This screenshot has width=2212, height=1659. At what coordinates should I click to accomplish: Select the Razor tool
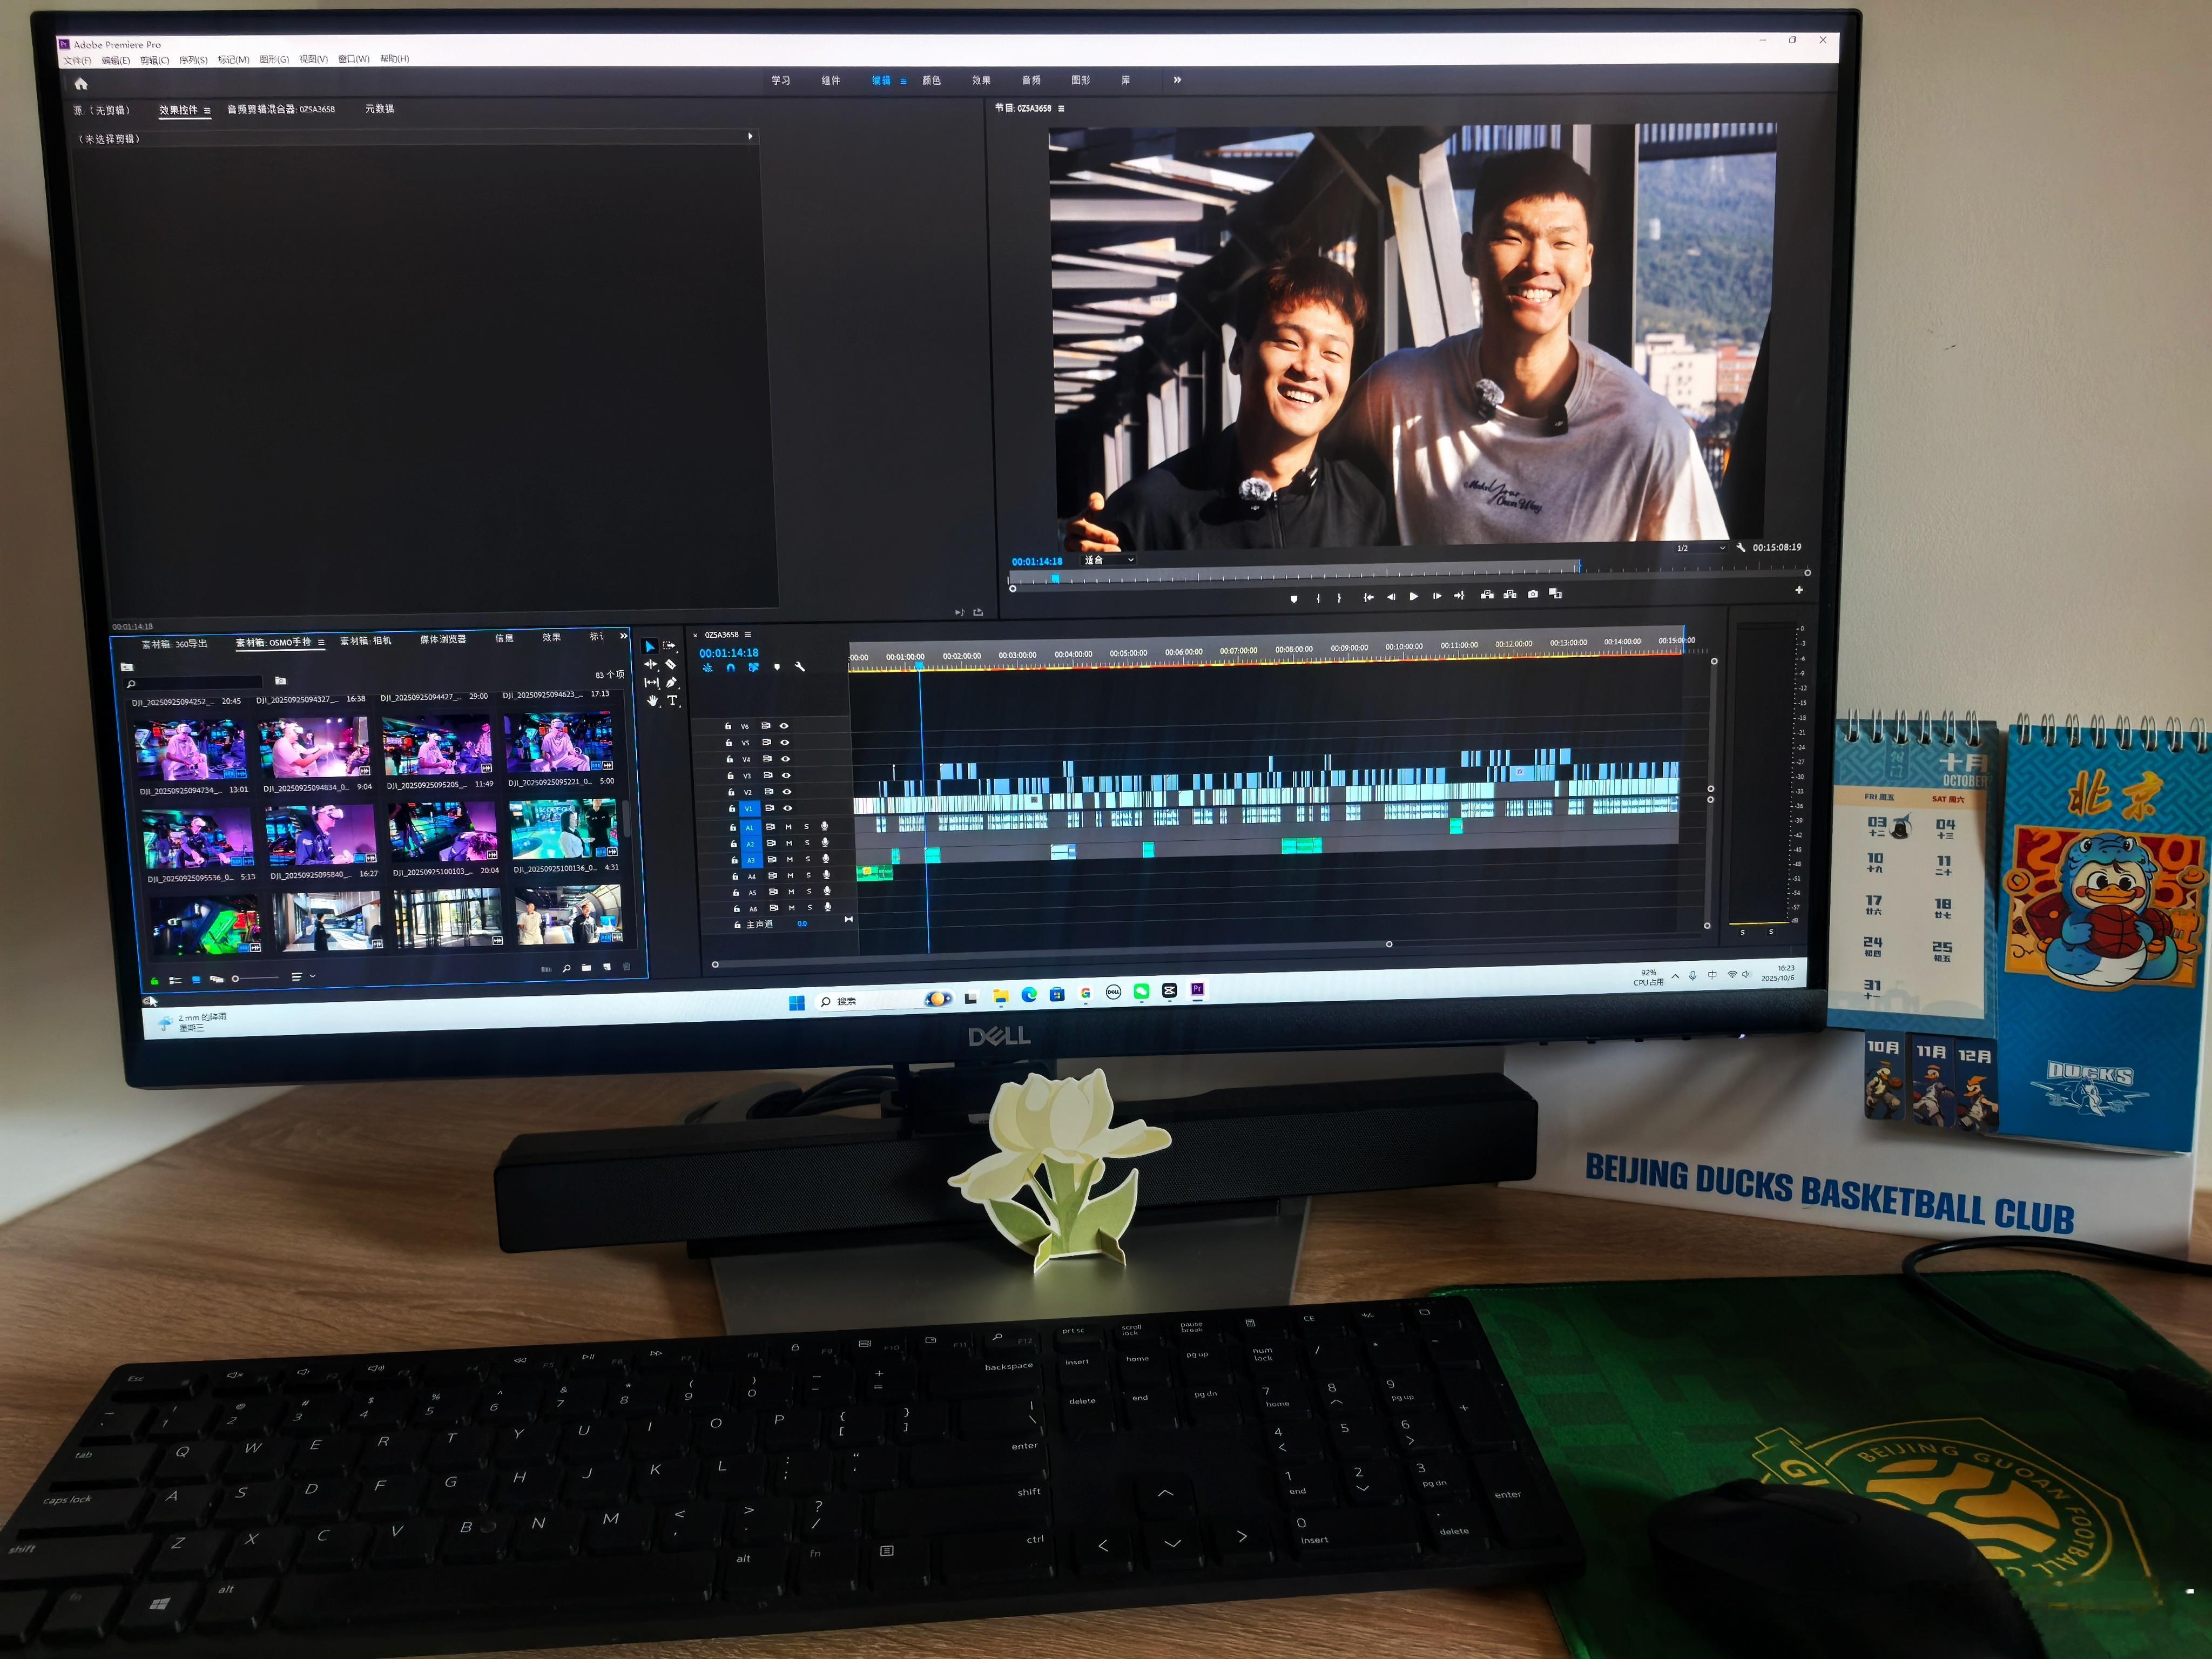(x=671, y=664)
